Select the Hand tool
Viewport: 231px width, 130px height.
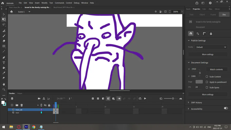click(x=4, y=84)
